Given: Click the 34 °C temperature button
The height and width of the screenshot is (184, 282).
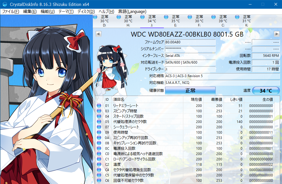Looking at the screenshot, I should (266, 91).
